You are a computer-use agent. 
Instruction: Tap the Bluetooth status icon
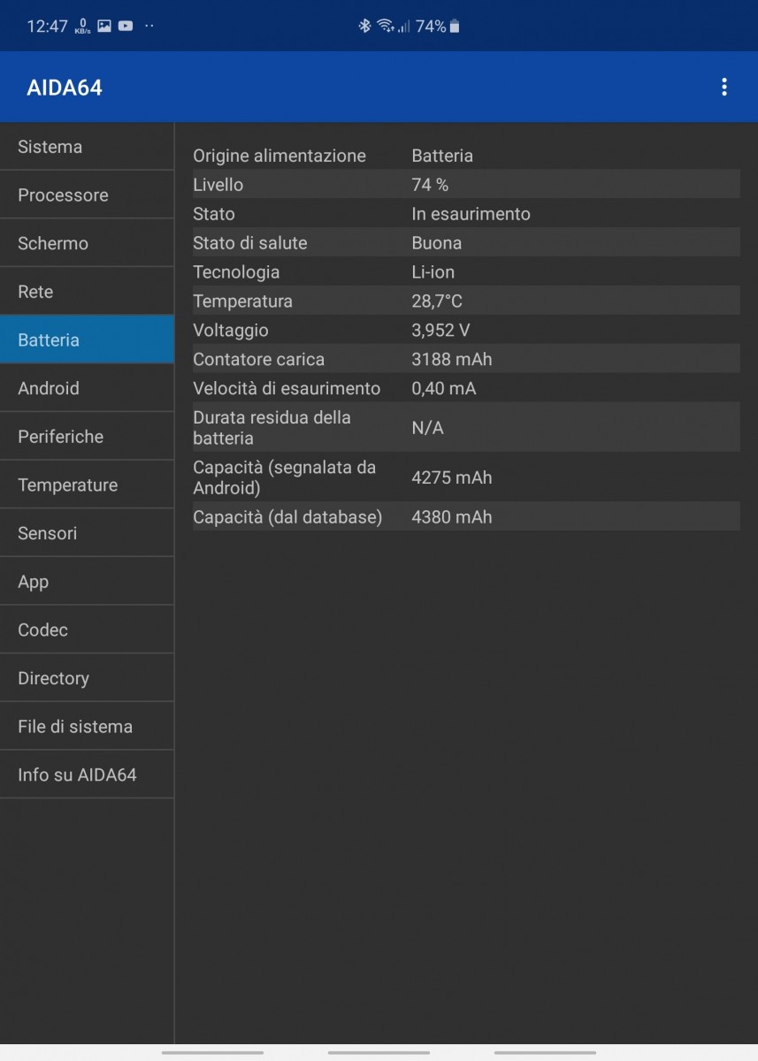pyautogui.click(x=364, y=27)
